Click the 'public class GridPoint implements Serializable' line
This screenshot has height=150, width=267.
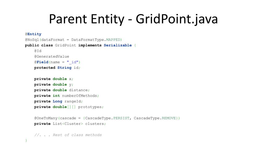click(80, 45)
